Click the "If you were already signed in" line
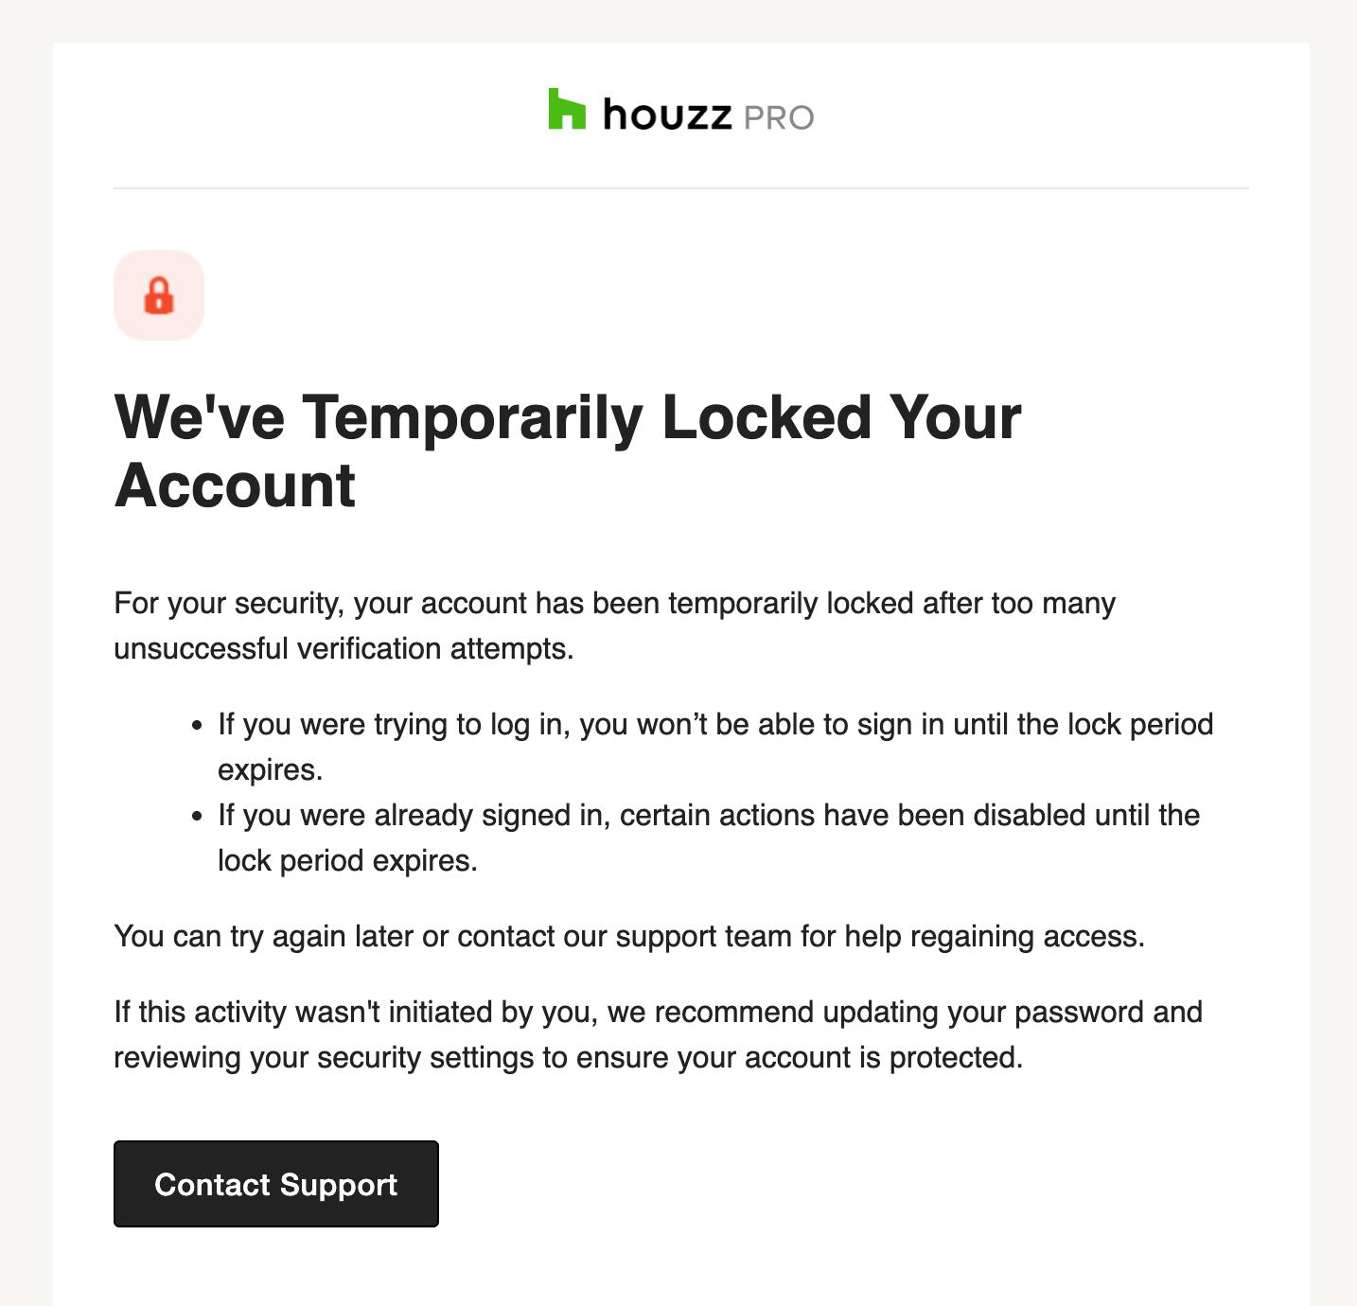1357x1306 pixels. (x=709, y=816)
